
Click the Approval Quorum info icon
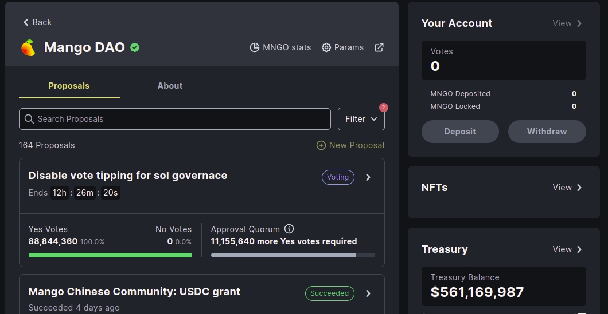click(289, 229)
